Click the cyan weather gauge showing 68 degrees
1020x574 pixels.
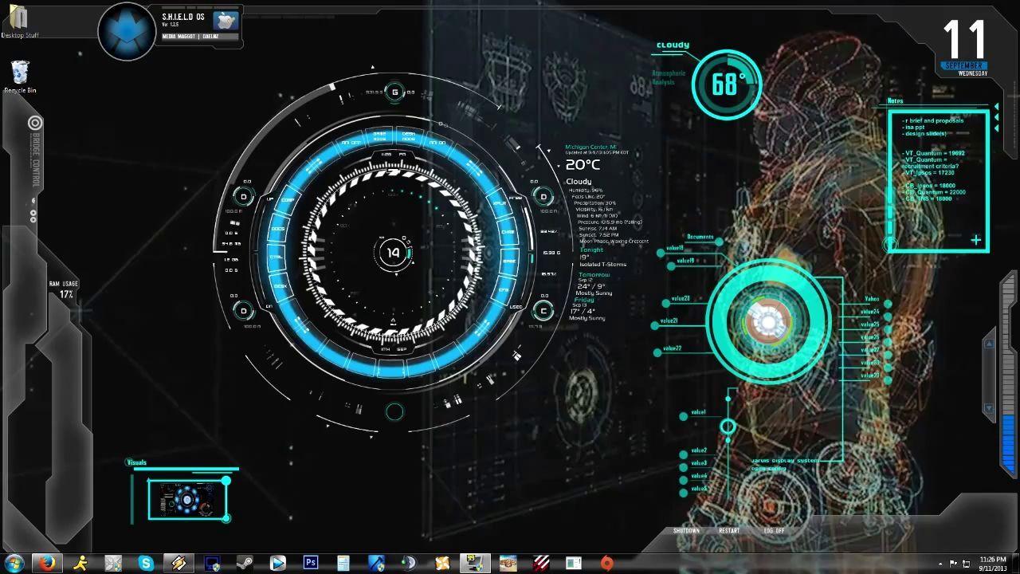[x=725, y=84]
